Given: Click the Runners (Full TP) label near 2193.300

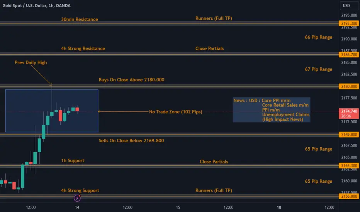Looking at the screenshot, I should 214,19.
